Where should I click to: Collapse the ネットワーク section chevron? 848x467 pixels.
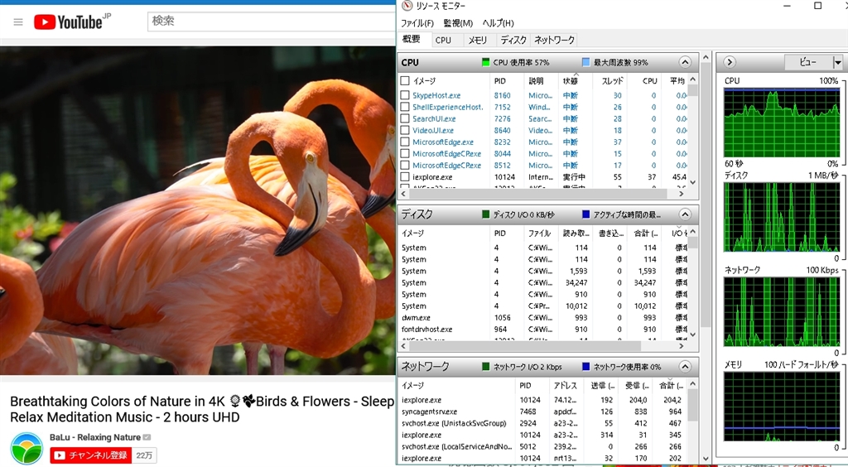685,366
